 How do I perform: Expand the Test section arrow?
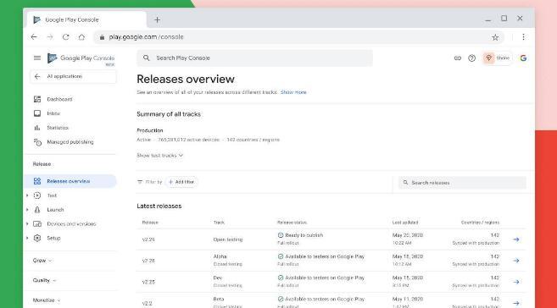coord(27,195)
